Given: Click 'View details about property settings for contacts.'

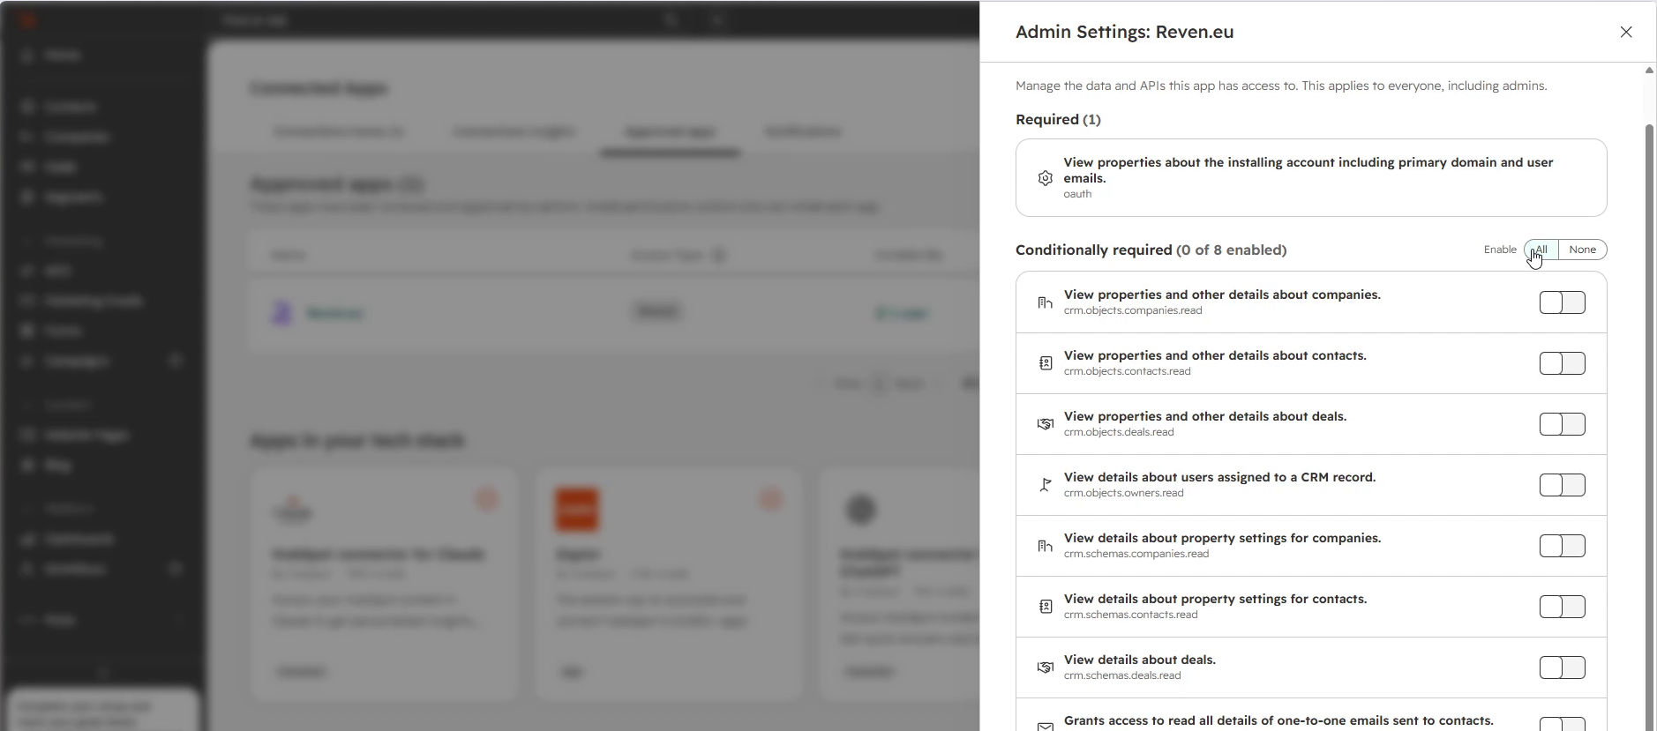Looking at the screenshot, I should [x=1215, y=599].
